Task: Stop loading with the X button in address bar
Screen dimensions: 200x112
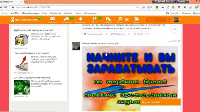Action: point(137,7)
